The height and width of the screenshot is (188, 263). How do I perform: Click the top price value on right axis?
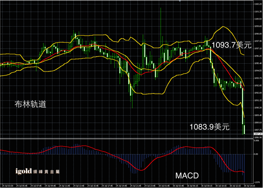(x=258, y=4)
